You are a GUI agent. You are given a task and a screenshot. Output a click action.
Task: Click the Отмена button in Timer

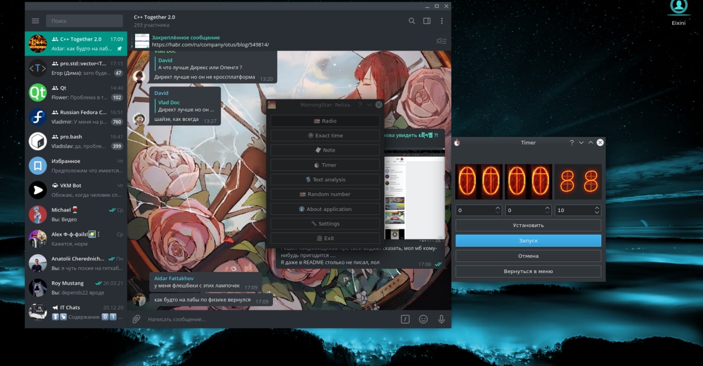(x=528, y=256)
